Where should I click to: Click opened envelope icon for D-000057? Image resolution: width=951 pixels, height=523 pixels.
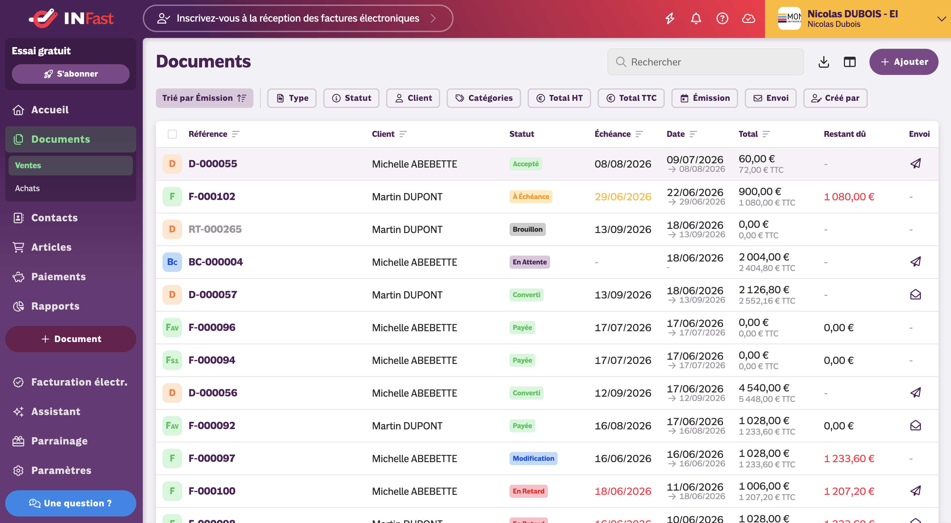coord(916,294)
